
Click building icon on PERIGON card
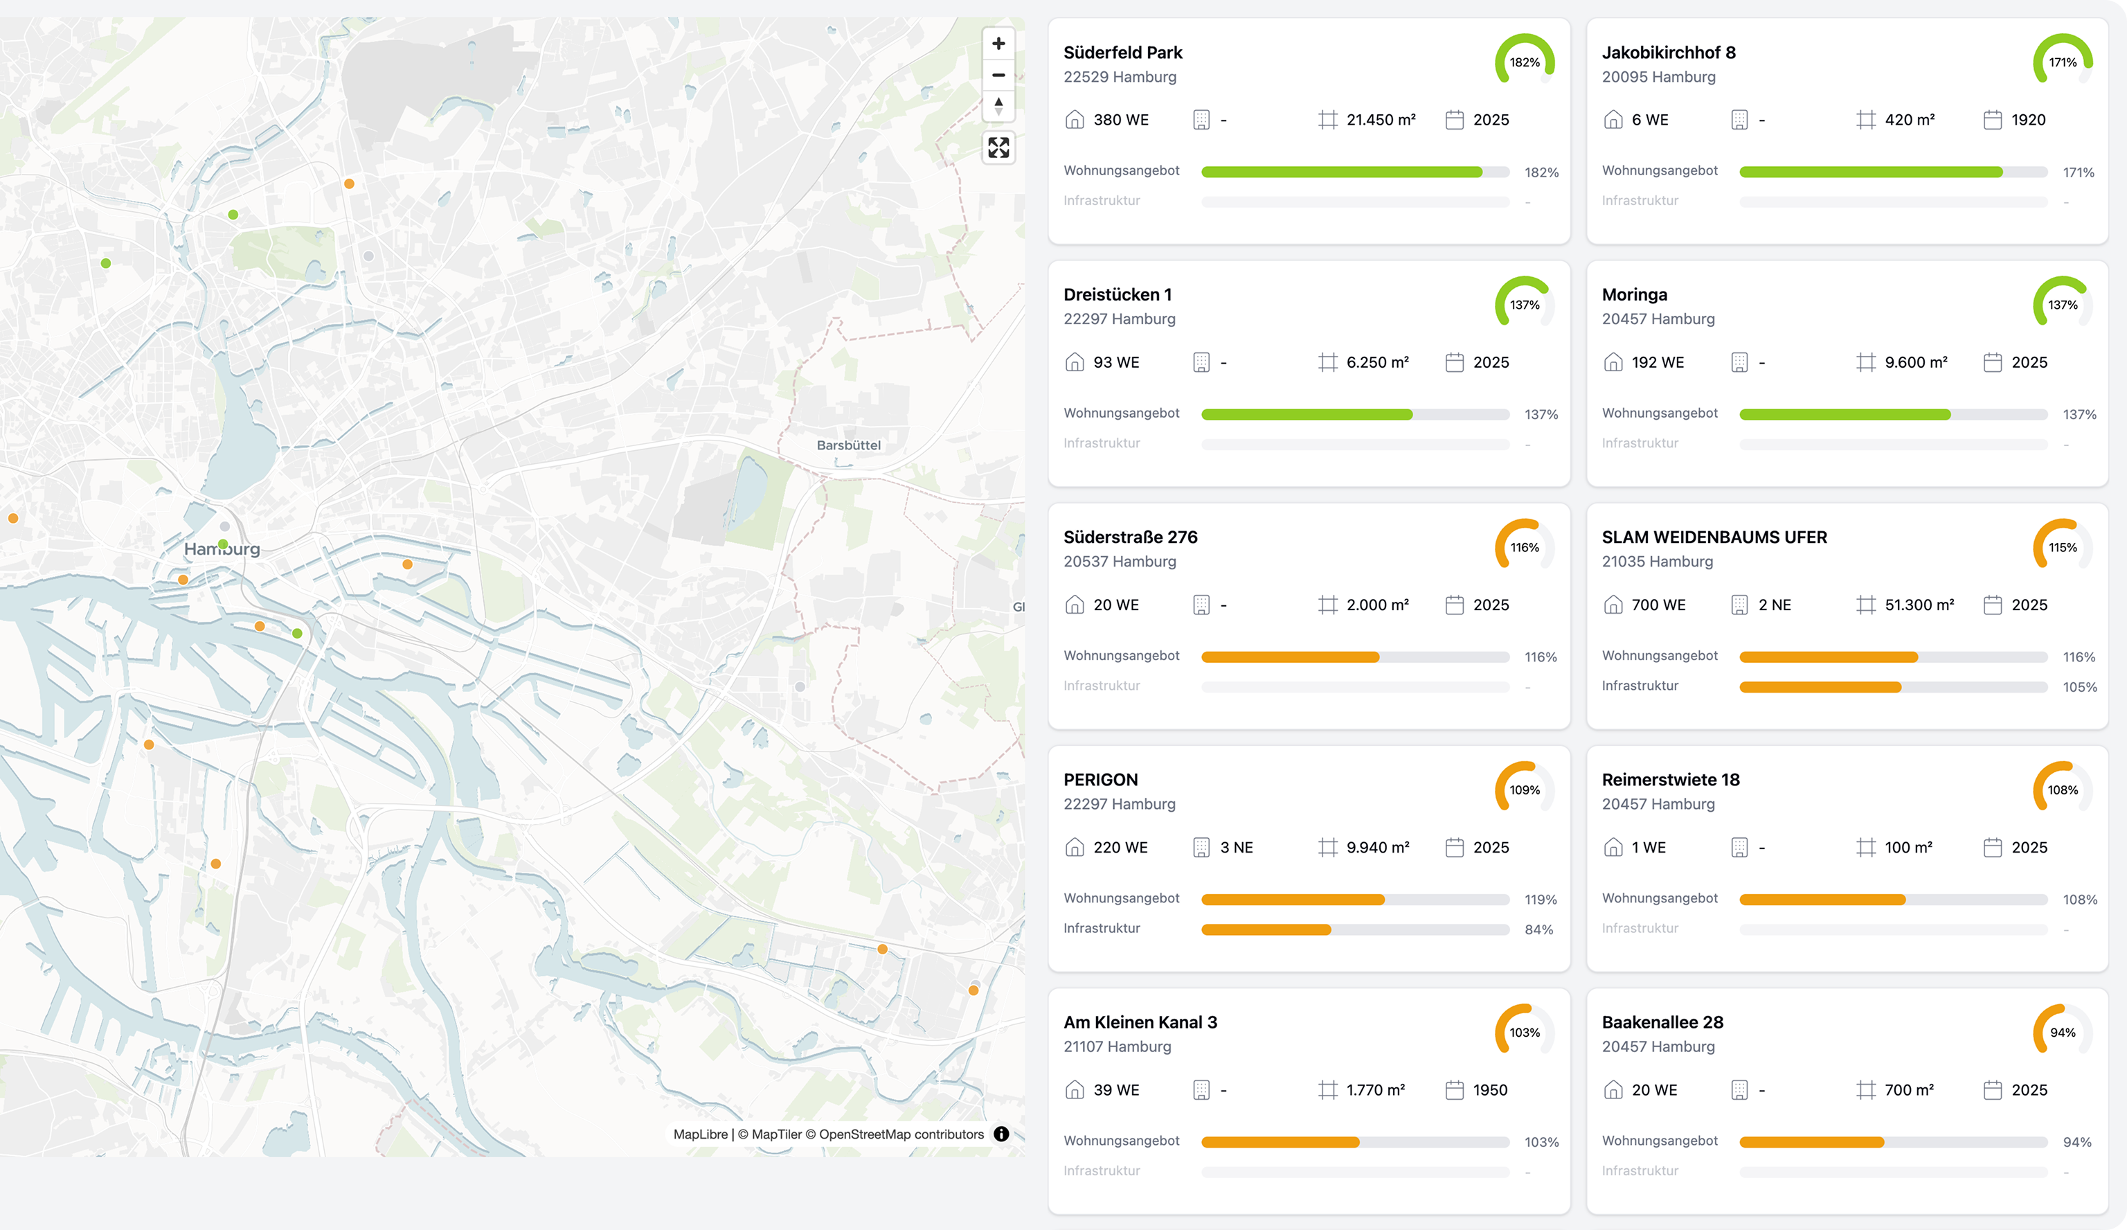[x=1201, y=847]
